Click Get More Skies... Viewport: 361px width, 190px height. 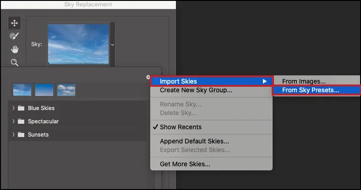[x=185, y=164]
